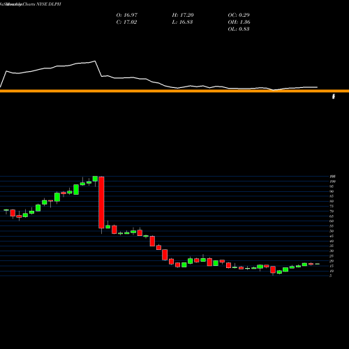
Task: Click the 95 price axis label
Action: pyautogui.click(x=332, y=186)
